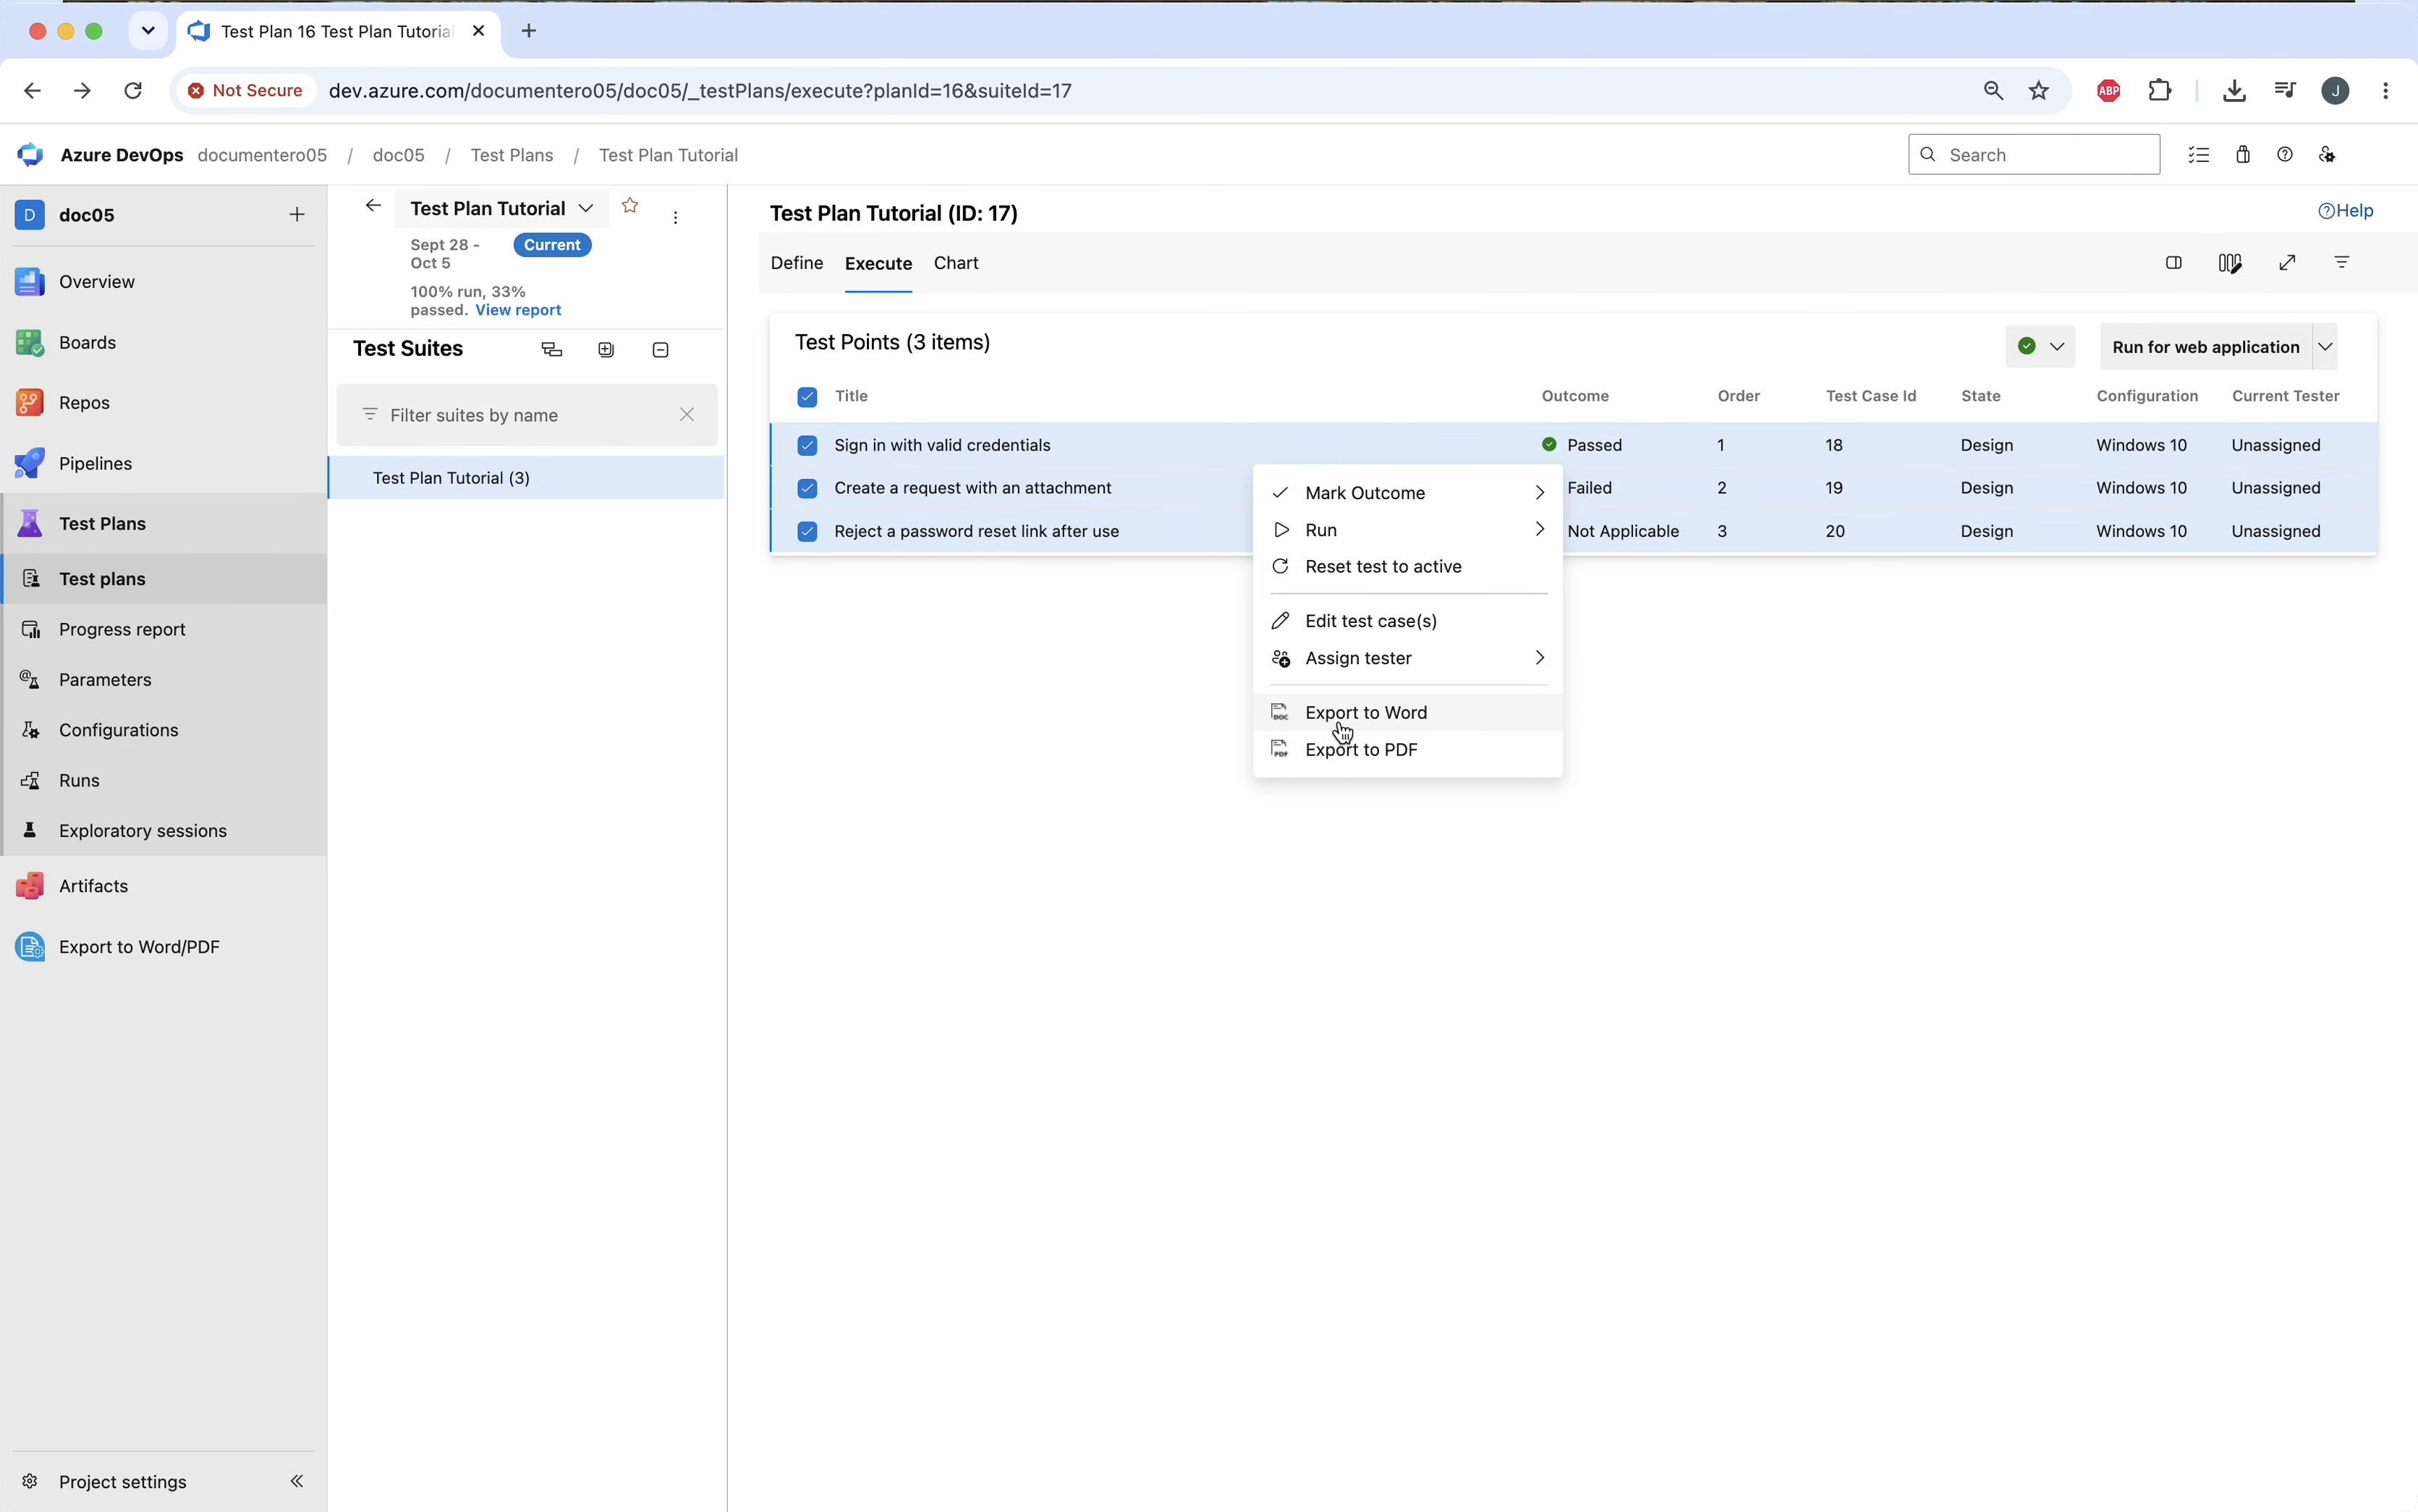This screenshot has width=2418, height=1512.
Task: Choose Reset test to active
Action: pyautogui.click(x=1408, y=567)
